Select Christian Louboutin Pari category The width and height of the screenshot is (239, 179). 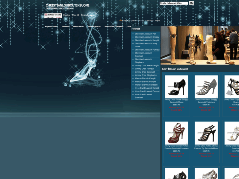click(x=145, y=34)
